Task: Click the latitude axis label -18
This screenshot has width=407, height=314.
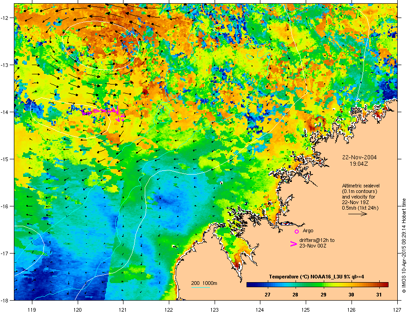Action: [5, 300]
